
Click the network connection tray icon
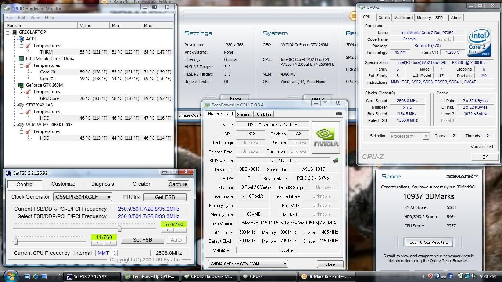click(x=467, y=276)
